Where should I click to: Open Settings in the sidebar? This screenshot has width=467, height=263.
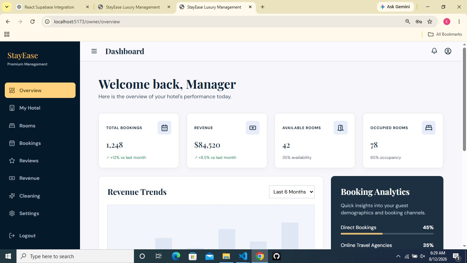coord(40,213)
